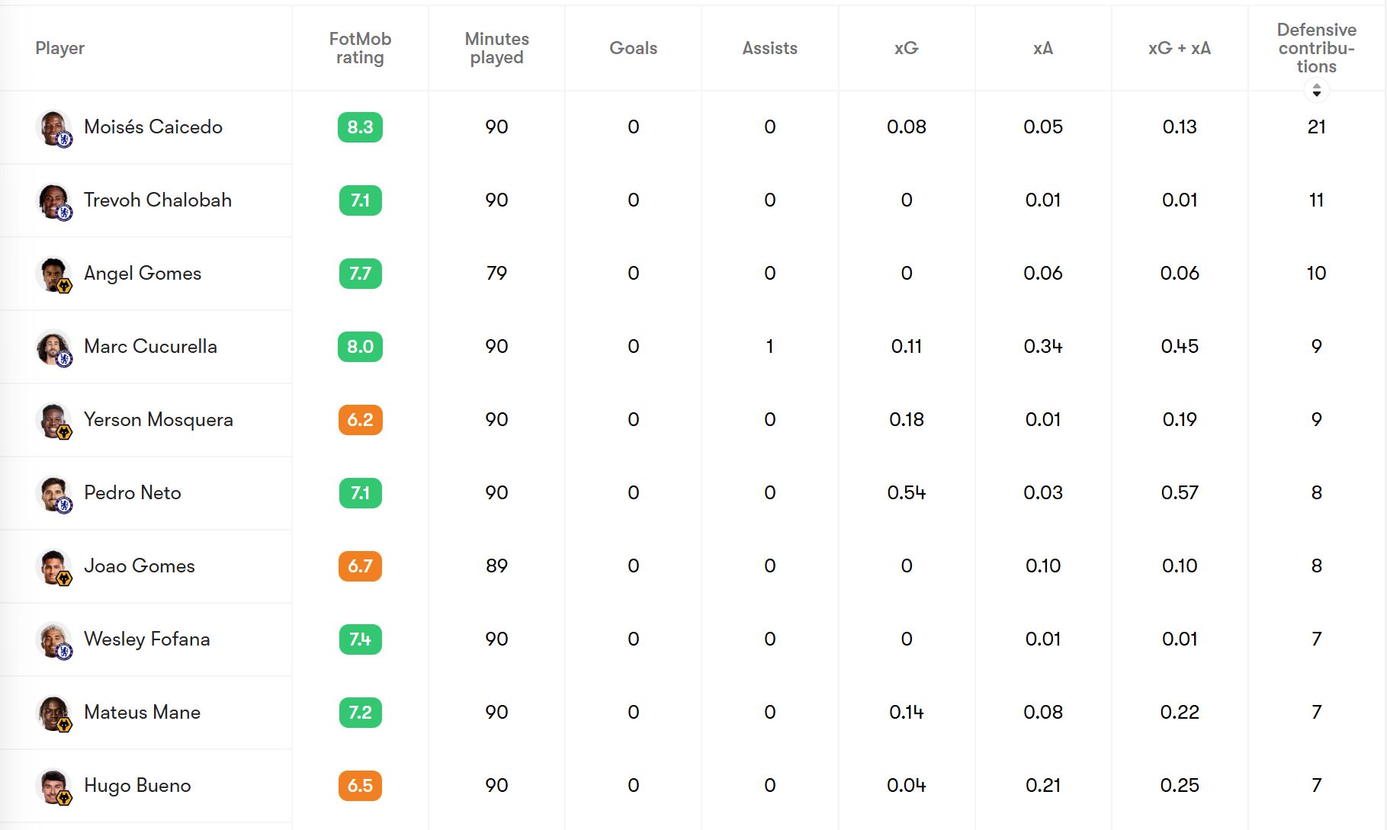
Task: Click the Defensive contributions sort arrows
Action: pos(1317,90)
